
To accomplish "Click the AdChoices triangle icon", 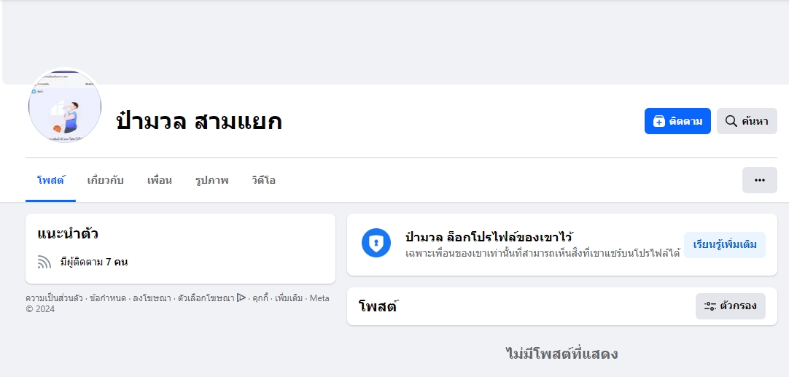I will pyautogui.click(x=241, y=298).
